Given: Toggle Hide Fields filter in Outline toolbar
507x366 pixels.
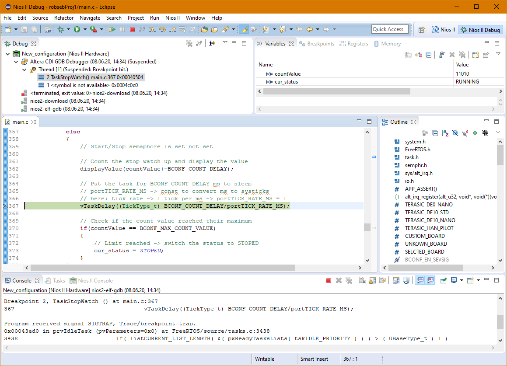Looking at the screenshot, I should 455,133.
